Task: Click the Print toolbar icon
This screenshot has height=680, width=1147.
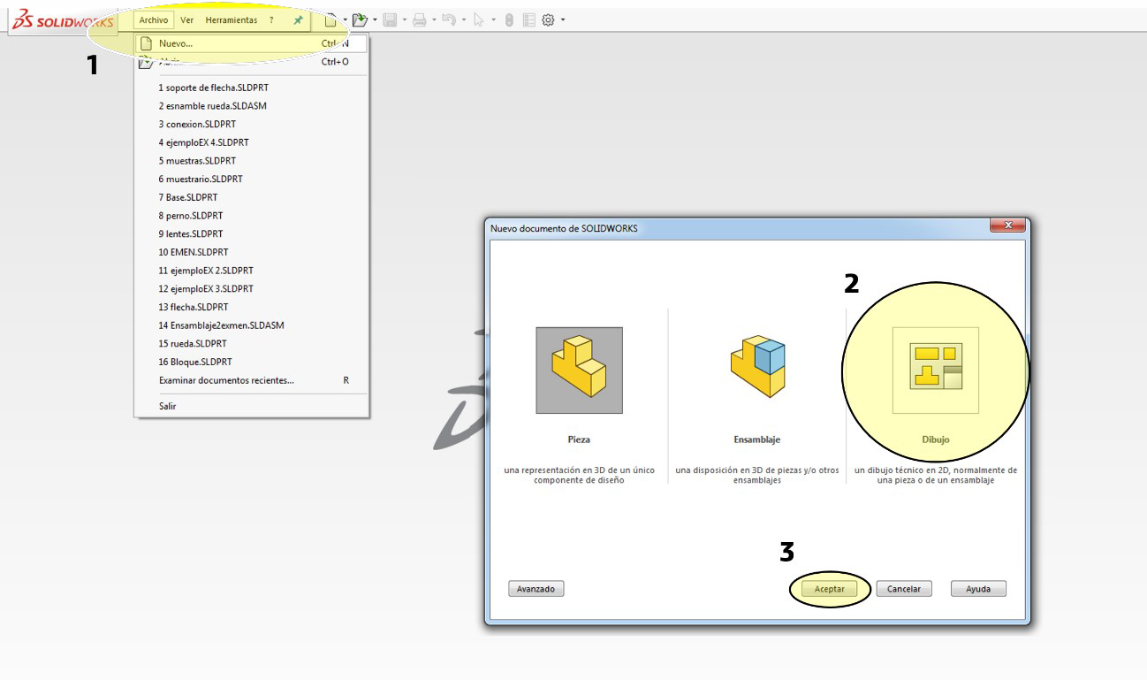Action: [420, 19]
